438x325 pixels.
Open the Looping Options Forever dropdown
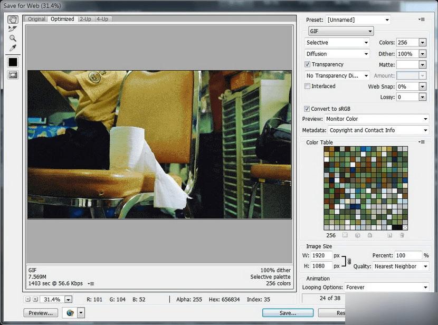click(x=387, y=287)
